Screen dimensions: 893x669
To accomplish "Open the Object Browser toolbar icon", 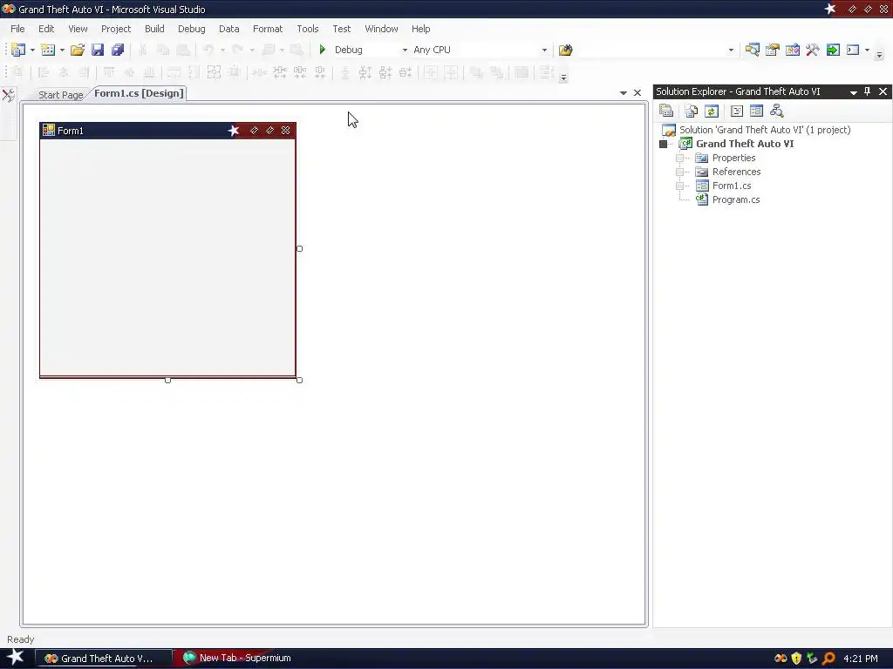I will click(x=793, y=50).
